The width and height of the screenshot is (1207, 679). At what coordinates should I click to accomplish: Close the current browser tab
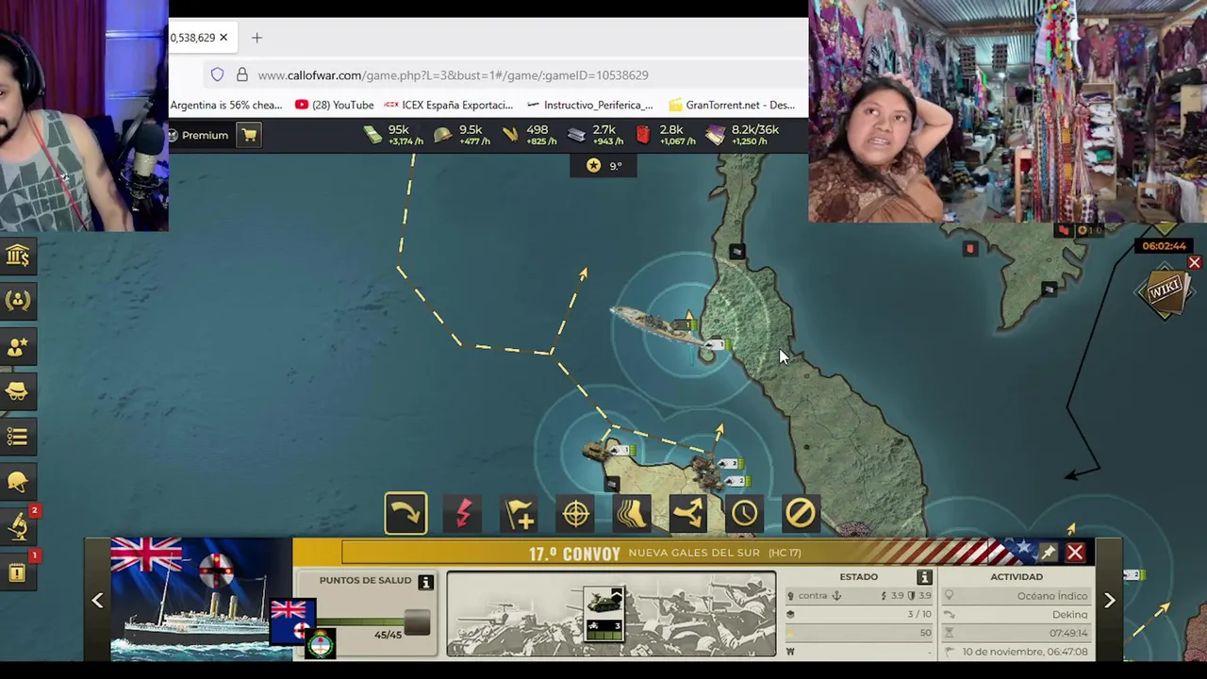coord(223,38)
